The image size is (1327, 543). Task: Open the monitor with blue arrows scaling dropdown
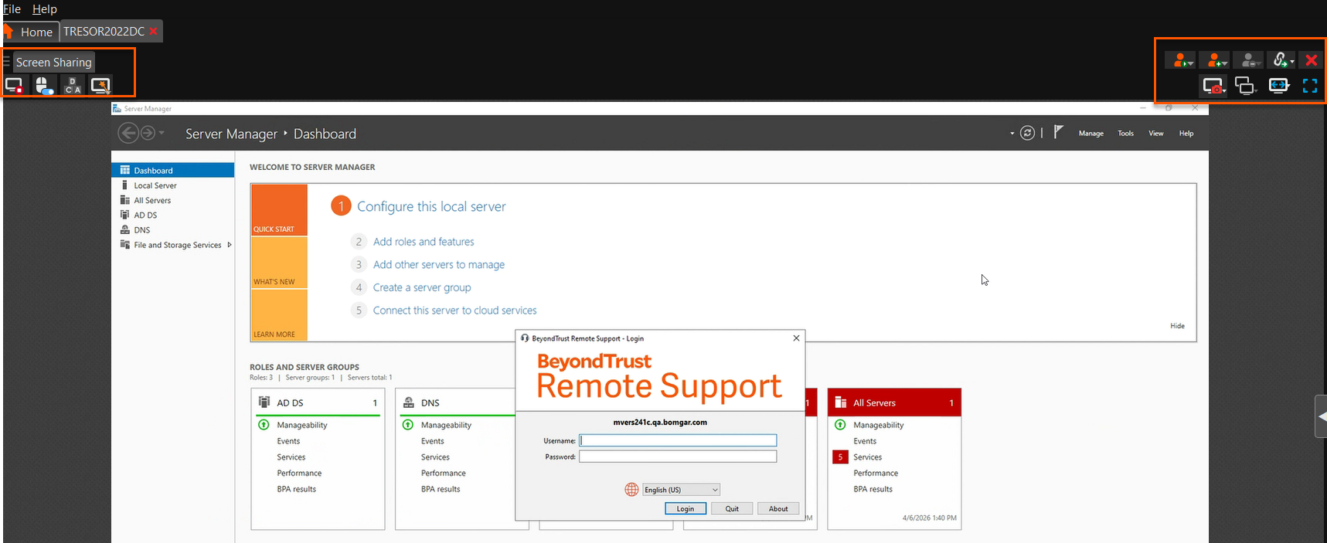pyautogui.click(x=1279, y=86)
